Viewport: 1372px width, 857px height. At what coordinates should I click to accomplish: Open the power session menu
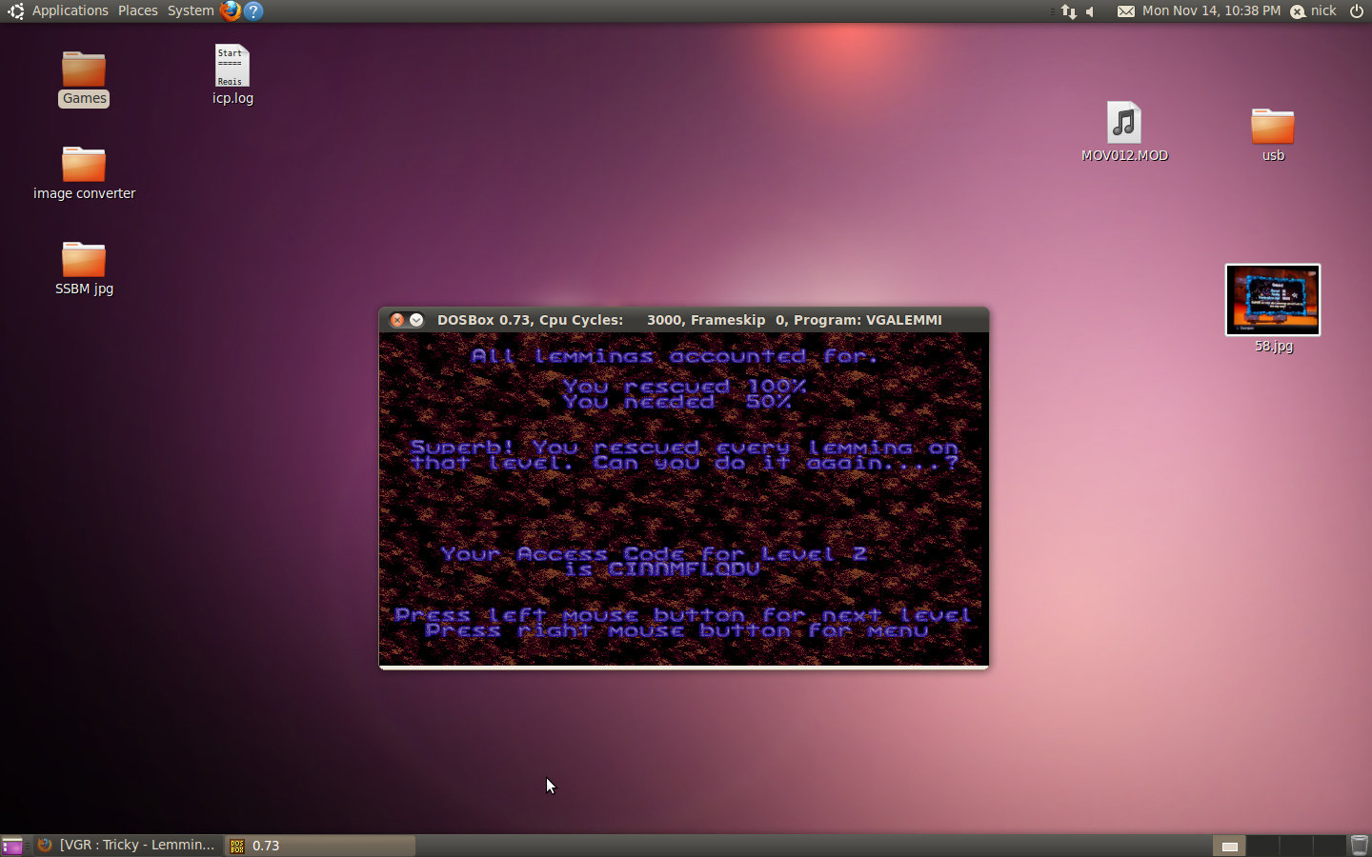pos(1357,11)
